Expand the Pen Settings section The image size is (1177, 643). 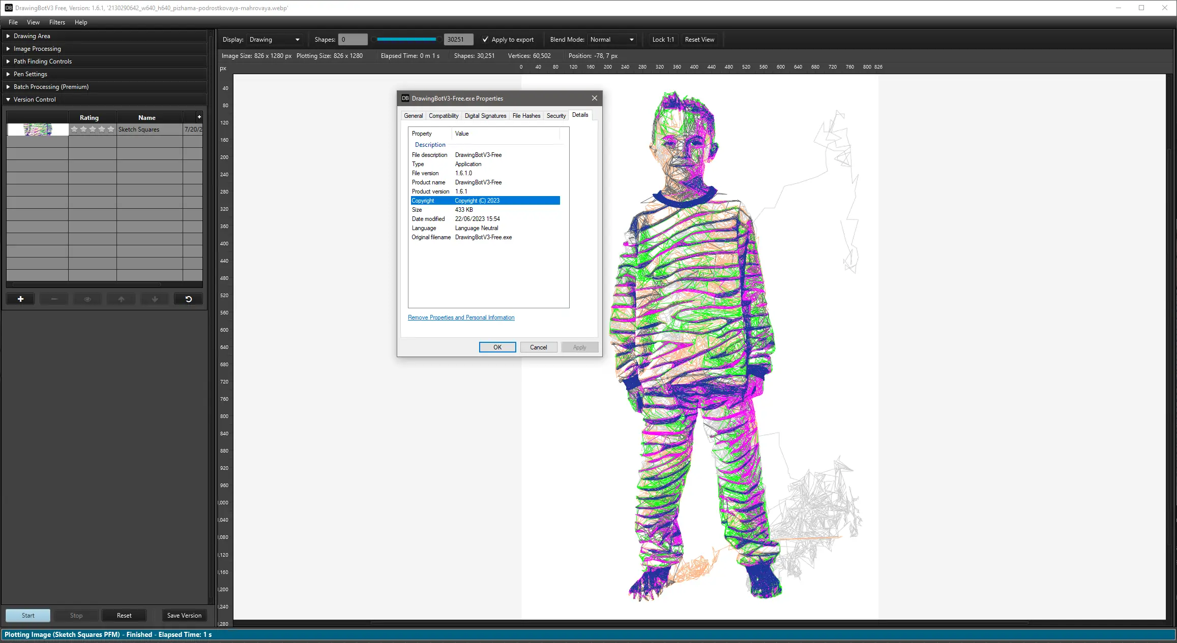[31, 74]
